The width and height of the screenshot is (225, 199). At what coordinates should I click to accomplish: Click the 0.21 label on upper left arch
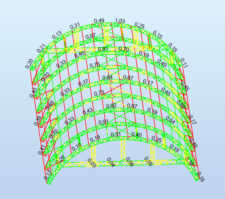click(41, 48)
